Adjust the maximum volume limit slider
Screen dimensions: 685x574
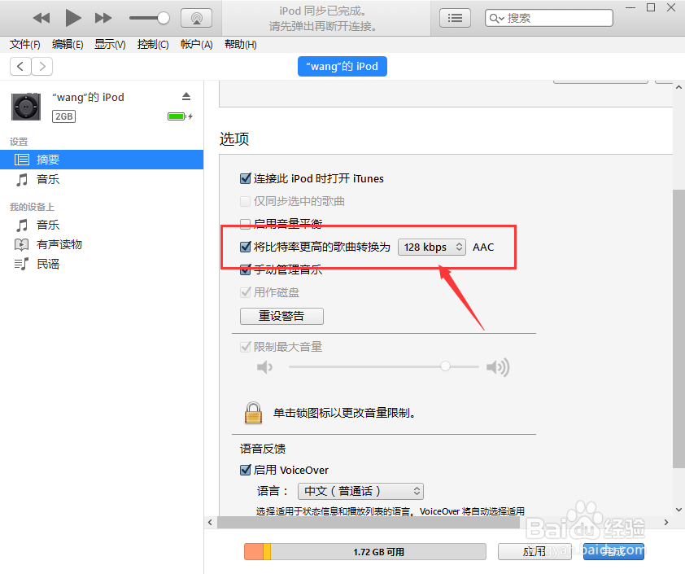(x=445, y=366)
